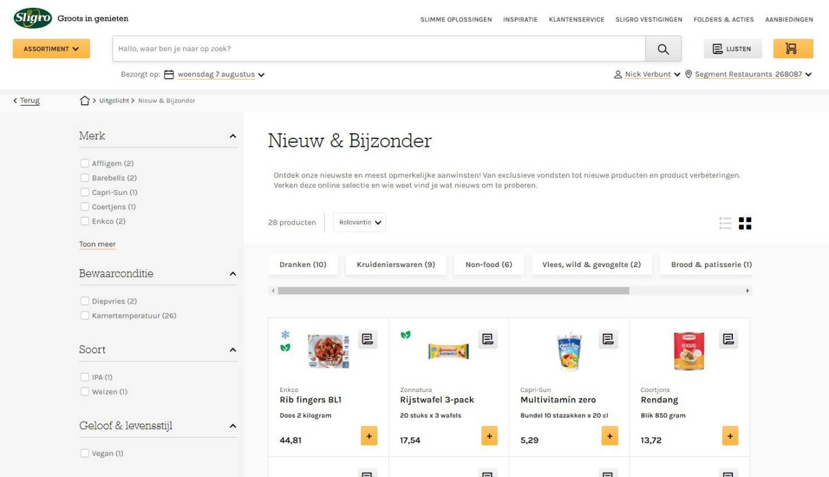
Task: Check the Weizen type filter
Action: 84,392
